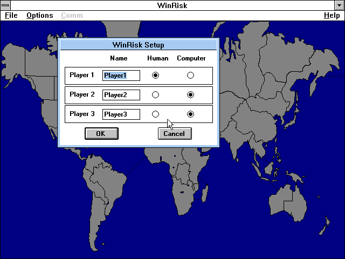The image size is (345, 259).
Task: Click the Player 3 label
Action: tap(82, 114)
